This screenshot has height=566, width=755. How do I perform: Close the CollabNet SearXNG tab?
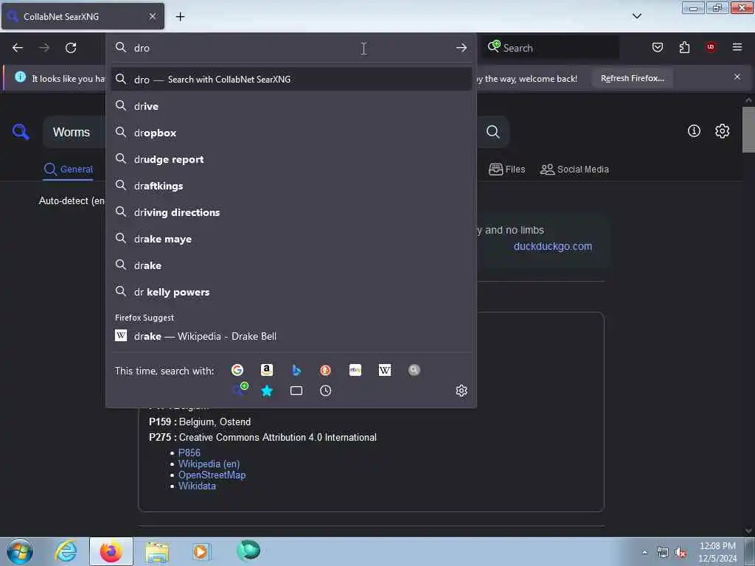153,16
